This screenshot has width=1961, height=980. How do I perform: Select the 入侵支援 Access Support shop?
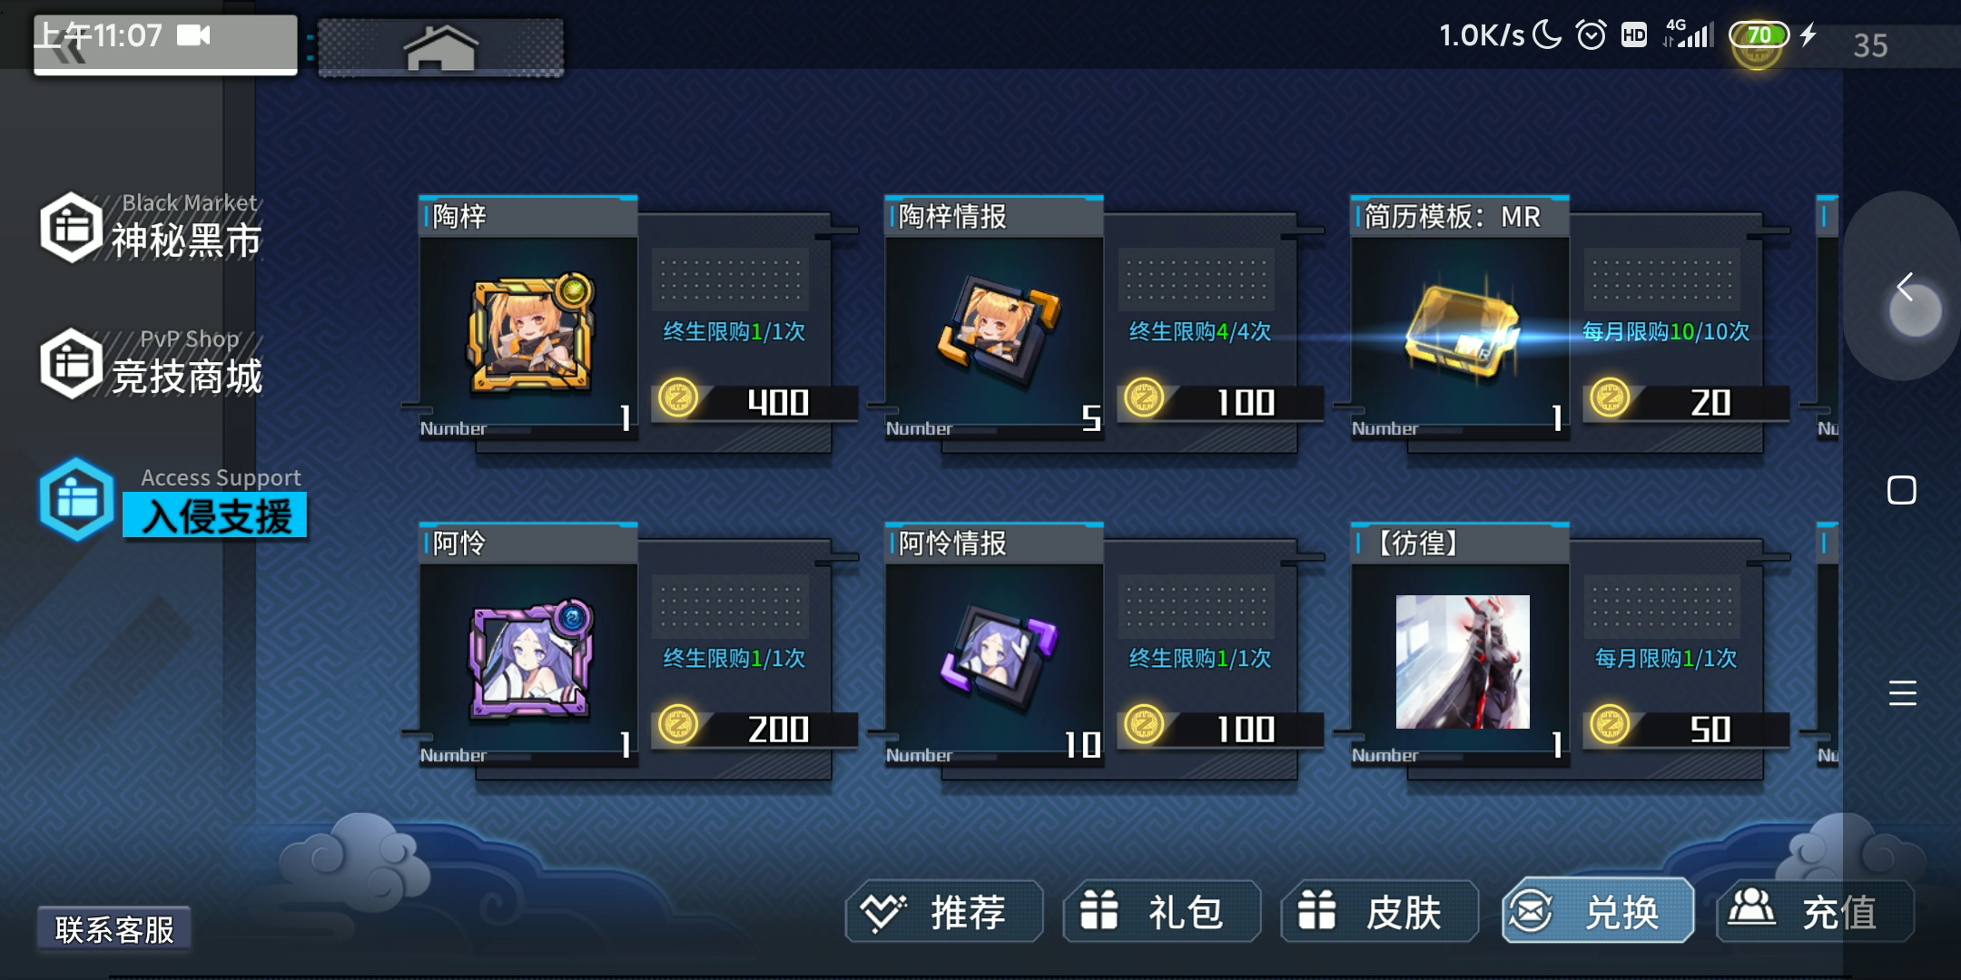point(172,499)
